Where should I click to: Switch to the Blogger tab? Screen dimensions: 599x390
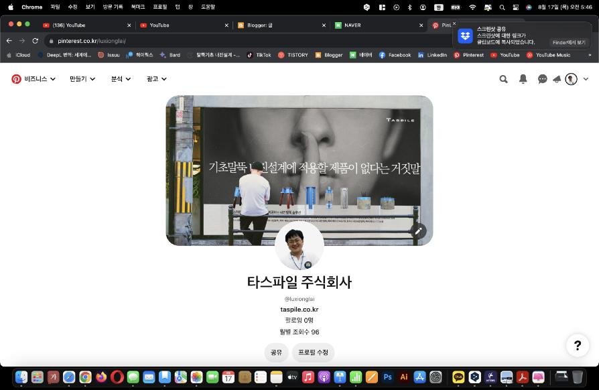point(281,25)
